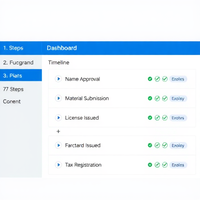The width and height of the screenshot is (200, 200).
Task: Select the 3. Piats sidebar item
Action: [21, 75]
